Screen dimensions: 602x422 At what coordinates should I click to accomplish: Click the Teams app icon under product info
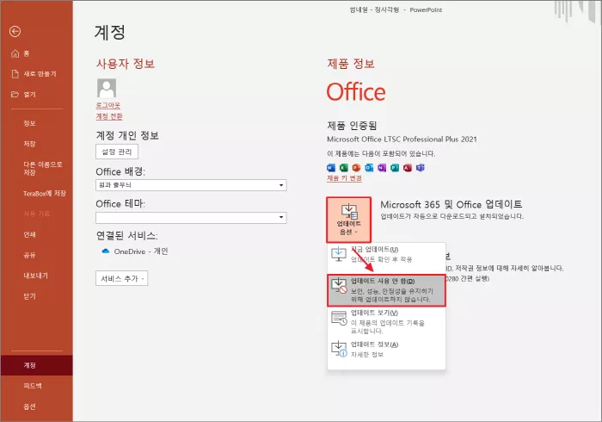420,168
